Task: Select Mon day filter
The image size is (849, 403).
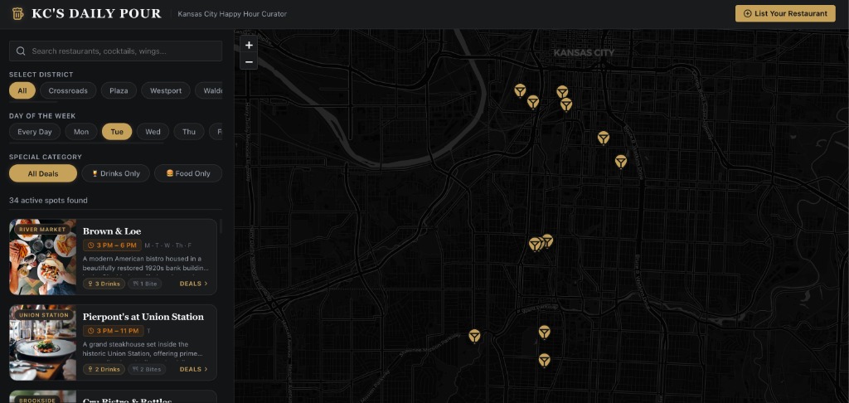Action: [81, 132]
